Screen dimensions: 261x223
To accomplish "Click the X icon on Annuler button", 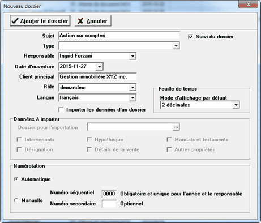I will [80, 21].
